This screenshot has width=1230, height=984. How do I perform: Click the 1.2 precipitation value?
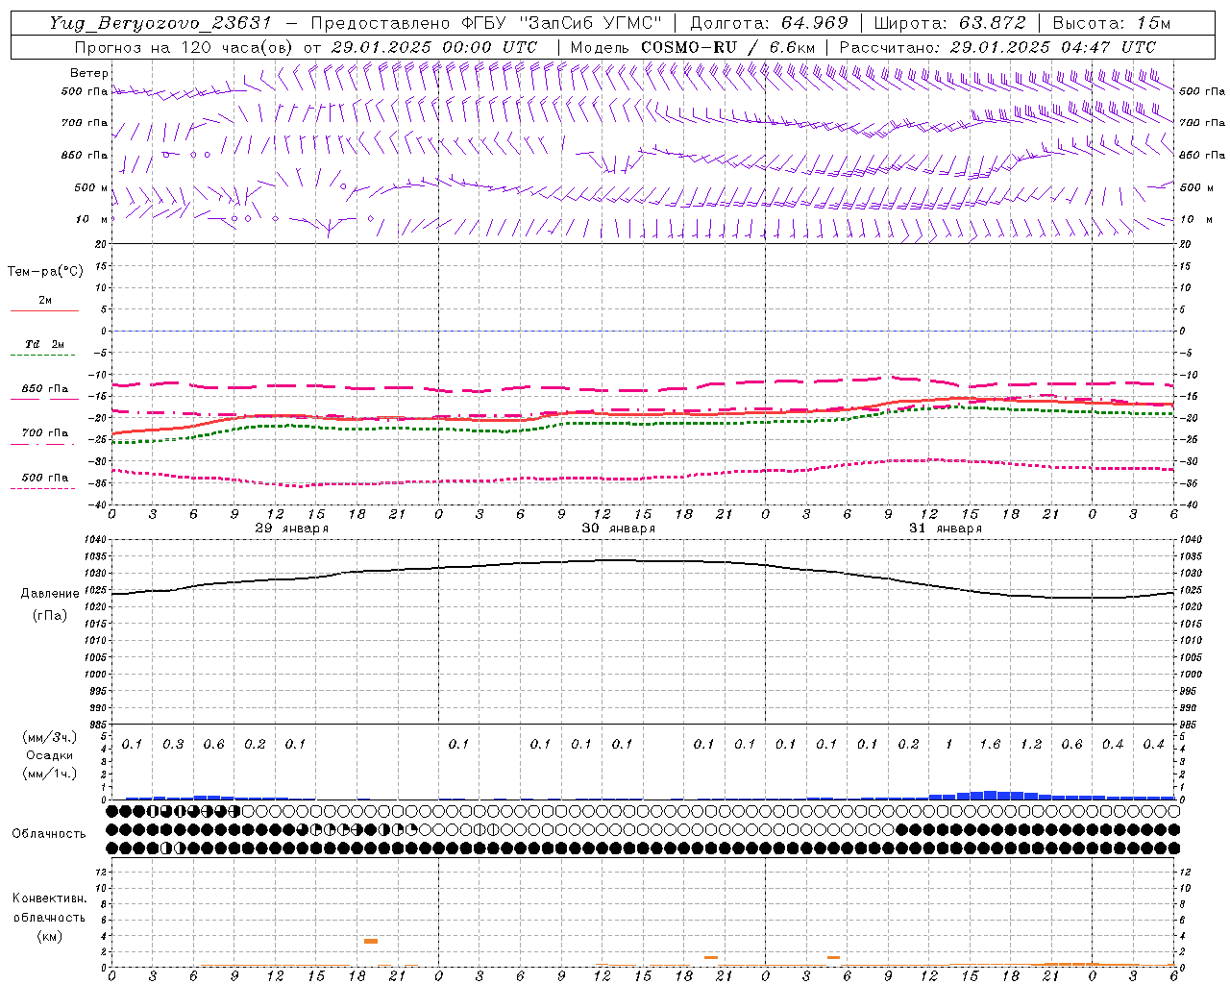(x=1031, y=745)
